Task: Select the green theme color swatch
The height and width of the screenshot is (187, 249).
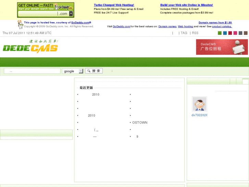Action: (220, 33)
